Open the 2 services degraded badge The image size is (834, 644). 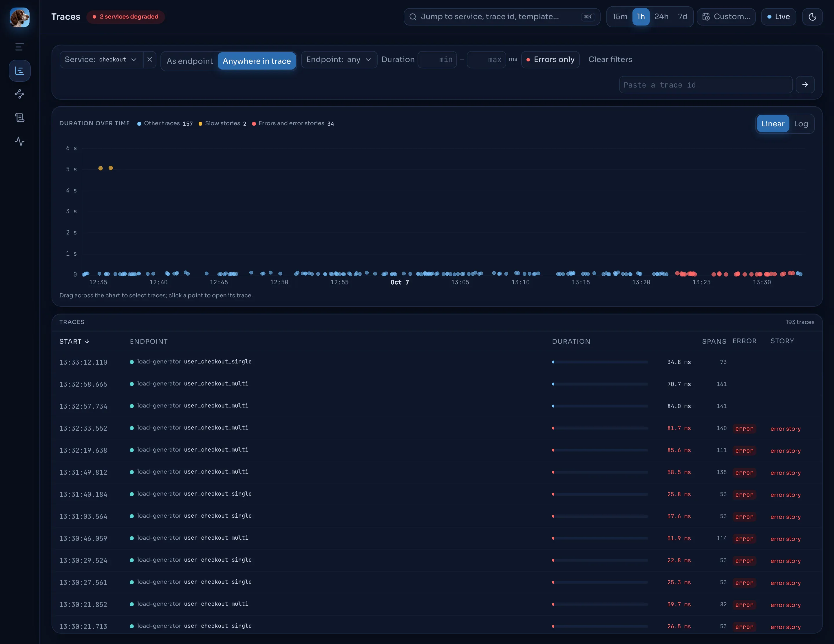coord(125,17)
